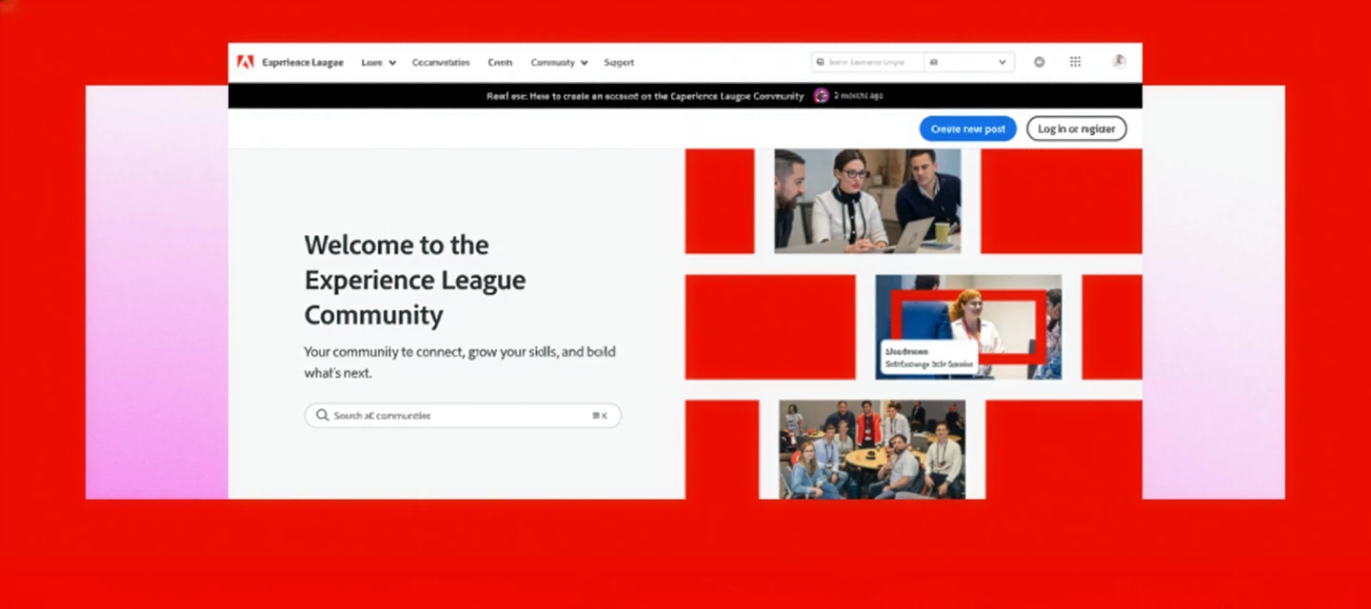The height and width of the screenshot is (609, 1371).
Task: Click the Welcome to the Experience League Community heading
Action: pyautogui.click(x=415, y=280)
